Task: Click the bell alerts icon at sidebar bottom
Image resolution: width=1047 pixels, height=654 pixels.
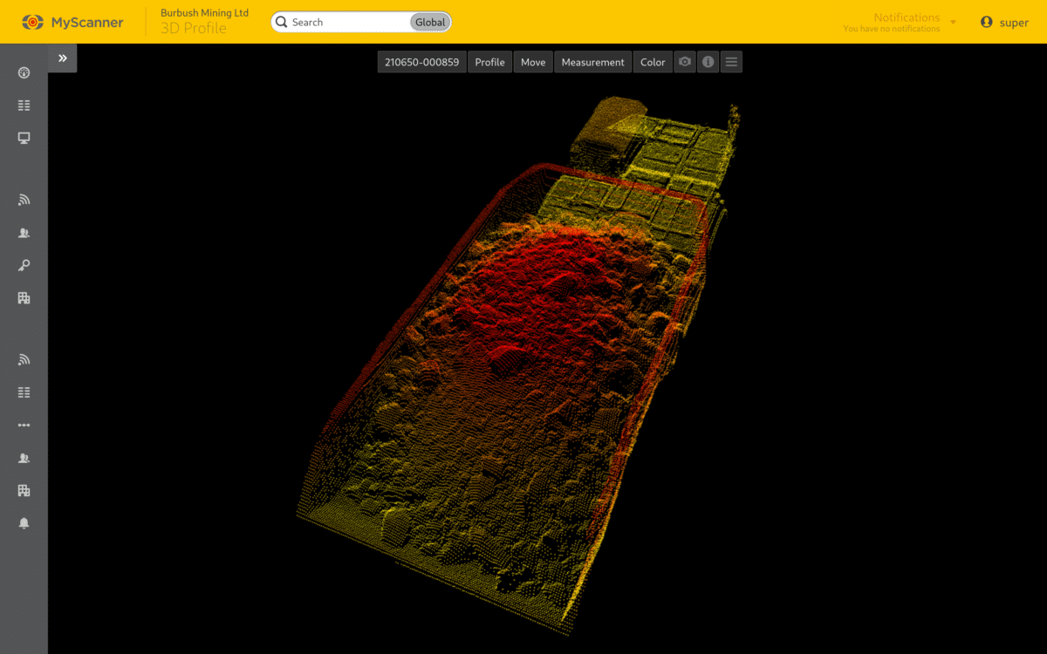Action: click(24, 522)
